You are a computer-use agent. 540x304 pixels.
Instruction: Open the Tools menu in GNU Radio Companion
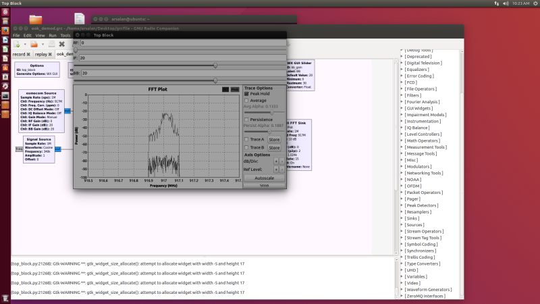(x=65, y=35)
